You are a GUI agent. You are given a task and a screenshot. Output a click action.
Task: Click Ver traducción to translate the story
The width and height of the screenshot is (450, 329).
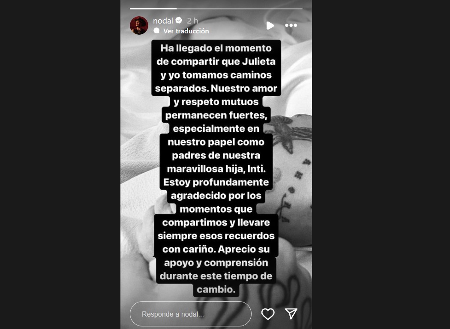pos(186,31)
